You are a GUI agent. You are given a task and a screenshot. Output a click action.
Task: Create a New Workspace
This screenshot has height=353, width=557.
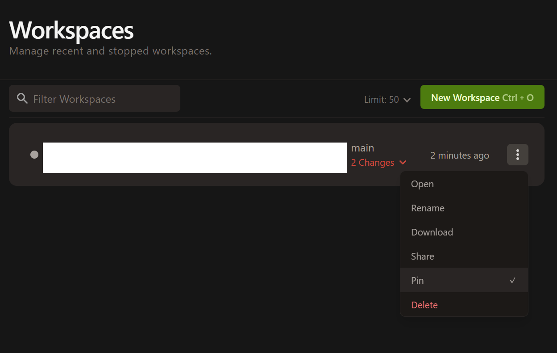coord(482,97)
